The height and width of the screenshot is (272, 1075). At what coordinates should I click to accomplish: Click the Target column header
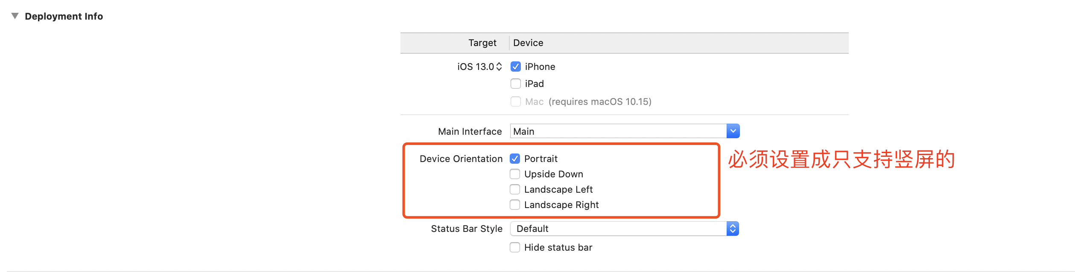click(x=482, y=43)
